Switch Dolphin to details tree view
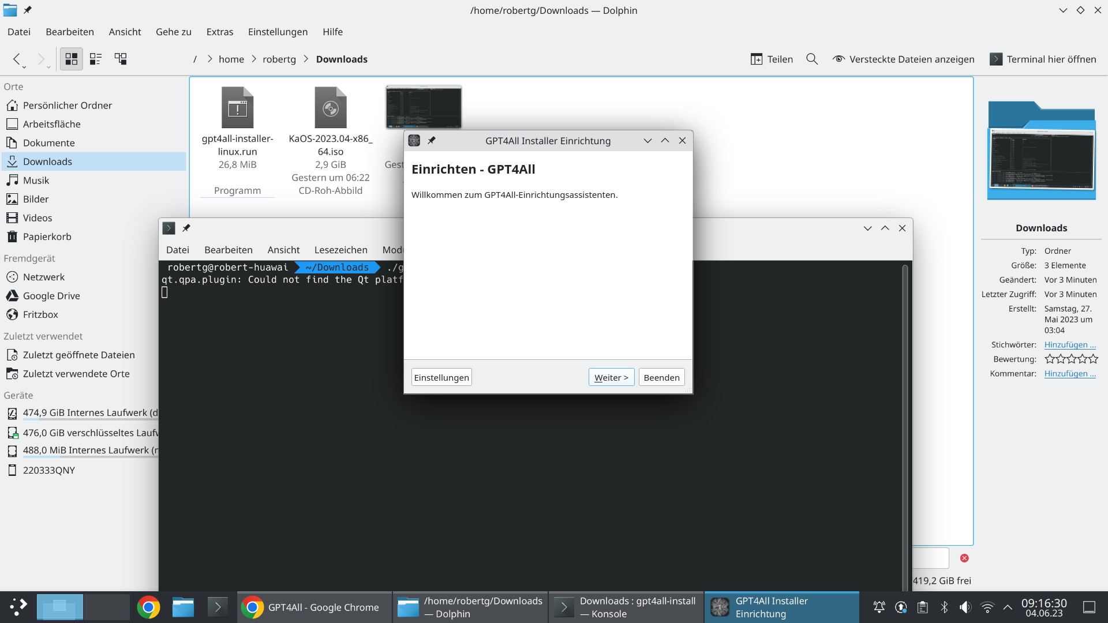The height and width of the screenshot is (623, 1108). click(x=121, y=59)
